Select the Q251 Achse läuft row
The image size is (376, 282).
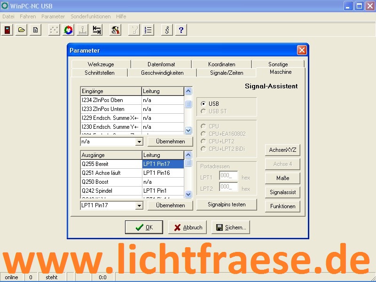tap(133, 173)
